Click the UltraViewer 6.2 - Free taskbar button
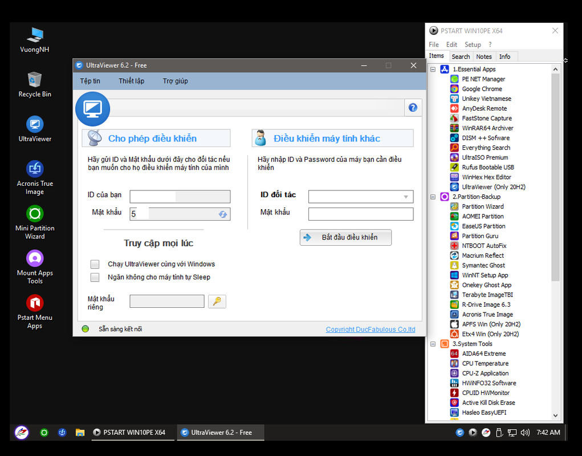This screenshot has height=456, width=582. point(221,432)
